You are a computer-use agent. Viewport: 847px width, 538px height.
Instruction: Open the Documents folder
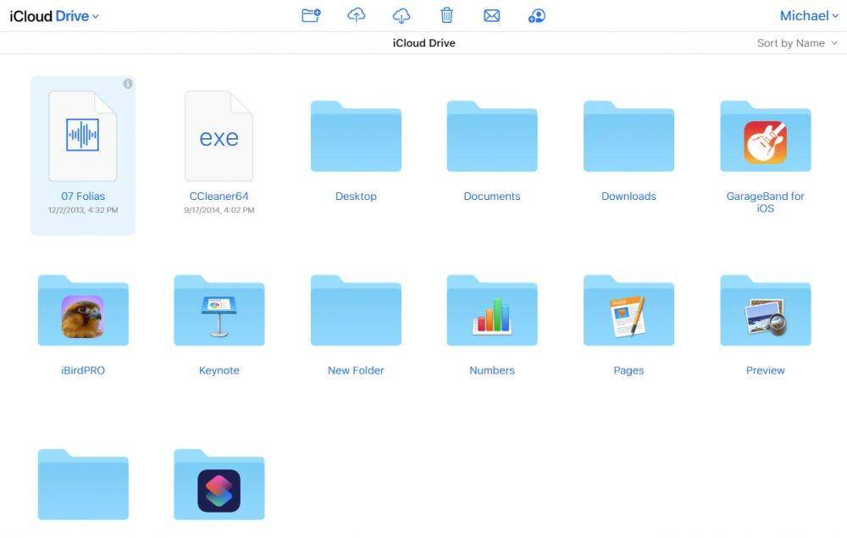(x=492, y=136)
